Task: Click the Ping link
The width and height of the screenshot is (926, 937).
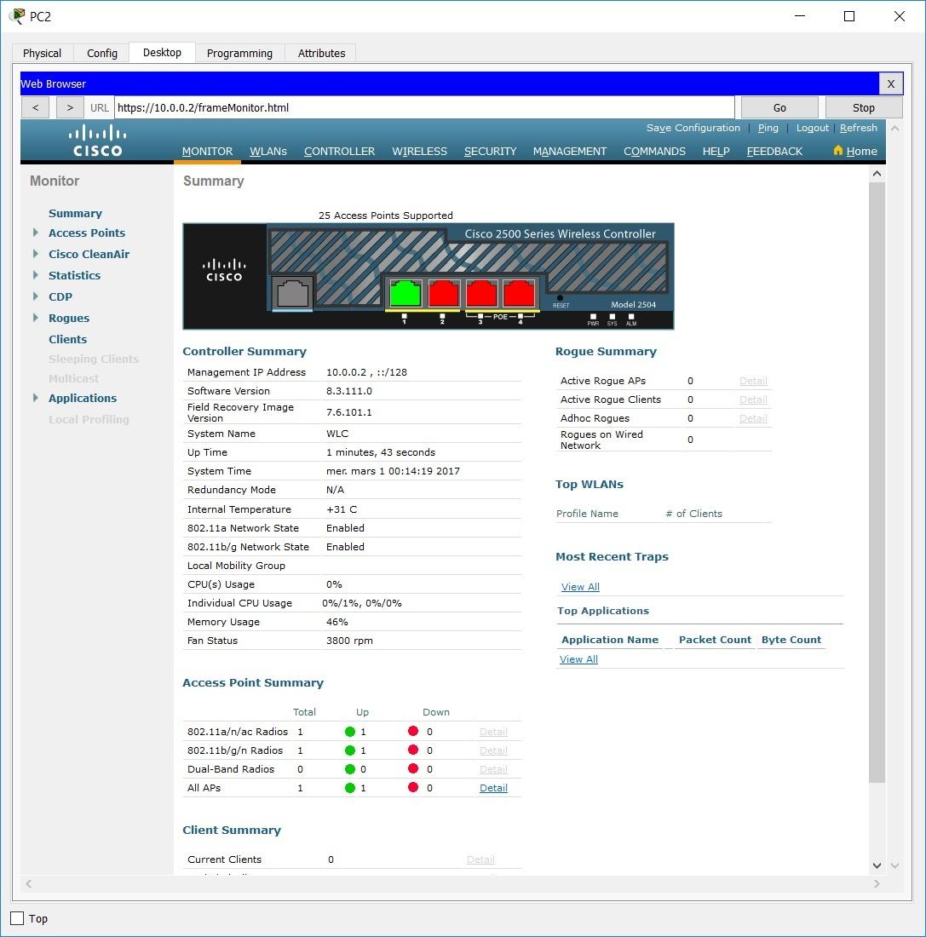Action: [768, 128]
